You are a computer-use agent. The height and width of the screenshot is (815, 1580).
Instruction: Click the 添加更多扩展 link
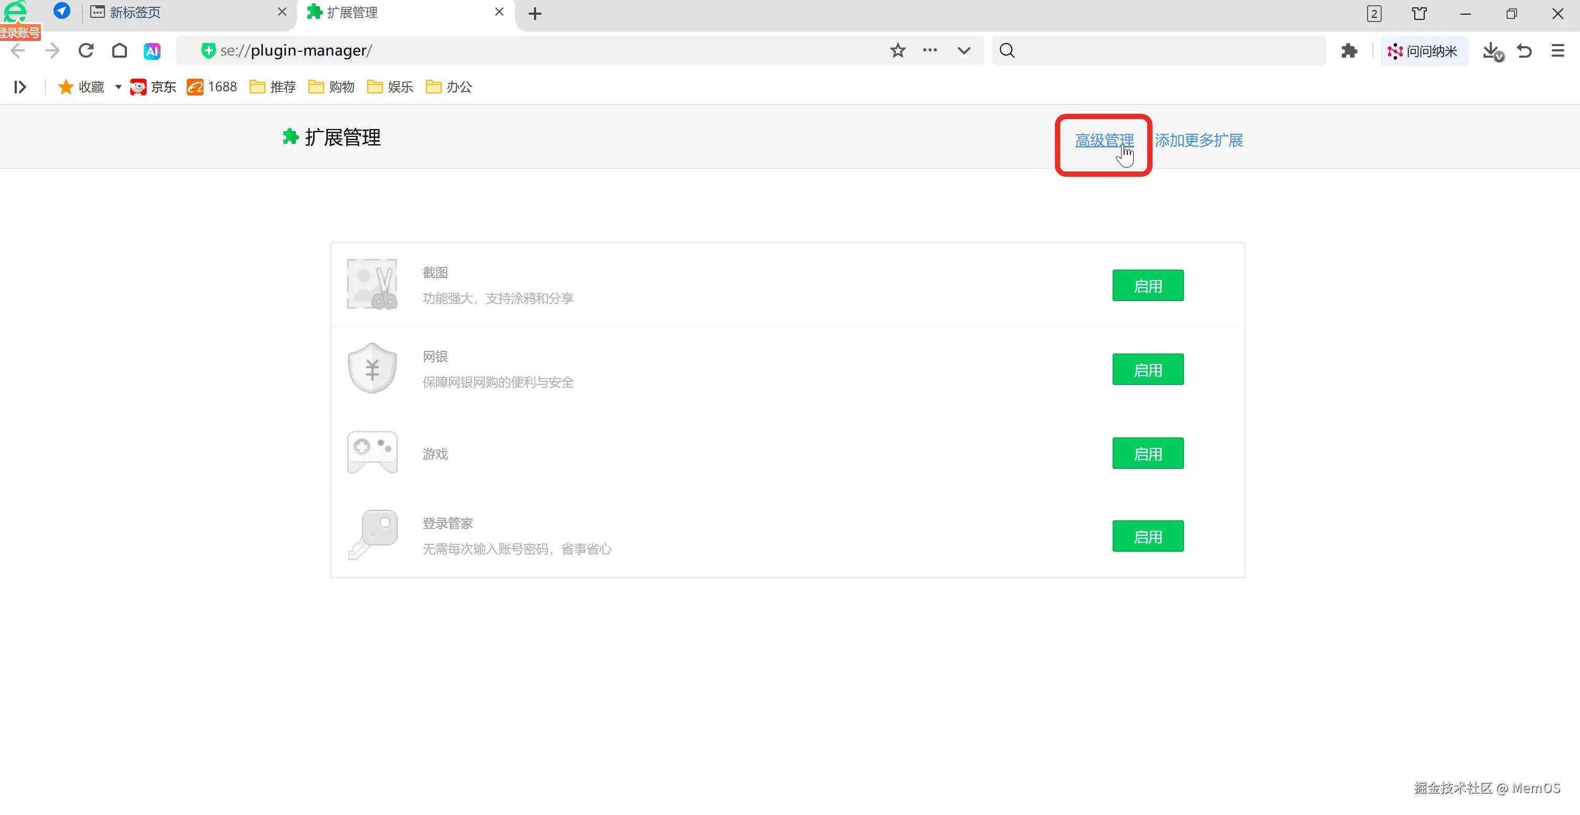pos(1199,141)
